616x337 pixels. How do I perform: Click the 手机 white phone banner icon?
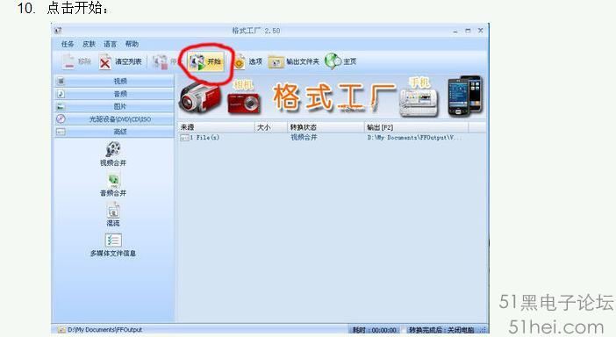coord(419,103)
